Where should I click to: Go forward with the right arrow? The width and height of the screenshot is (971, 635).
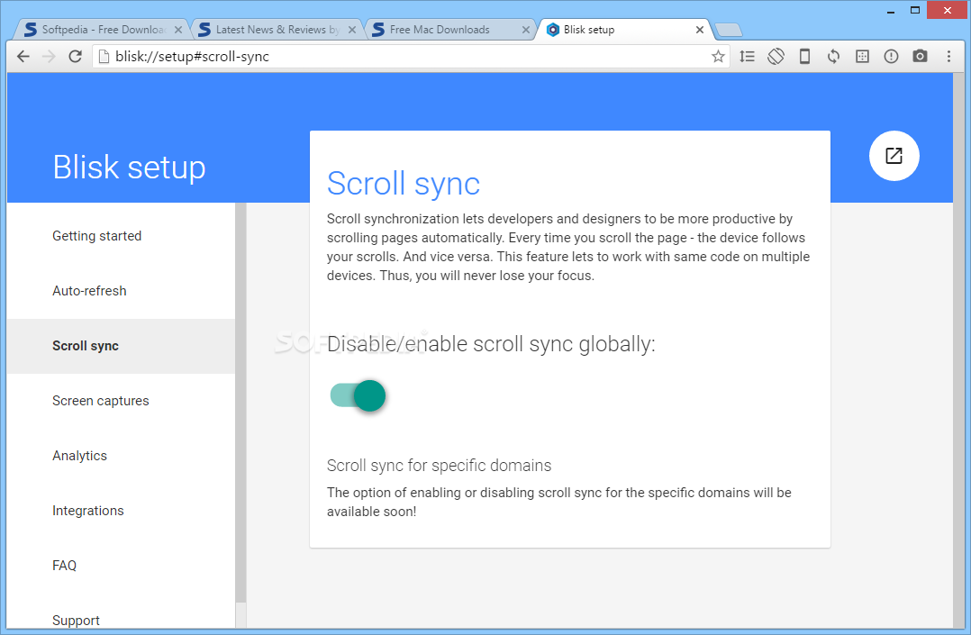(x=49, y=57)
